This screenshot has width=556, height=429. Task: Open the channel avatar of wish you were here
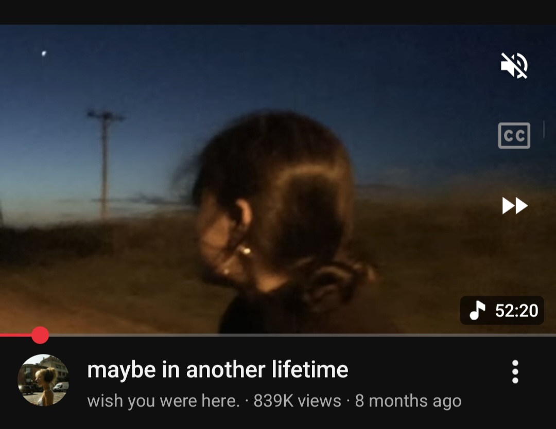pos(43,380)
